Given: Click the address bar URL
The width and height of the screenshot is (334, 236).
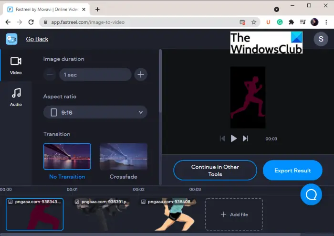Looking at the screenshot, I should click(x=88, y=22).
